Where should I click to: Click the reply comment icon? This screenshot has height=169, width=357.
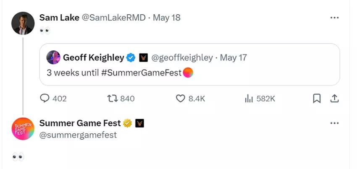tap(45, 99)
